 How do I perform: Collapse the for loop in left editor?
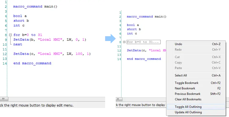point(10,35)
